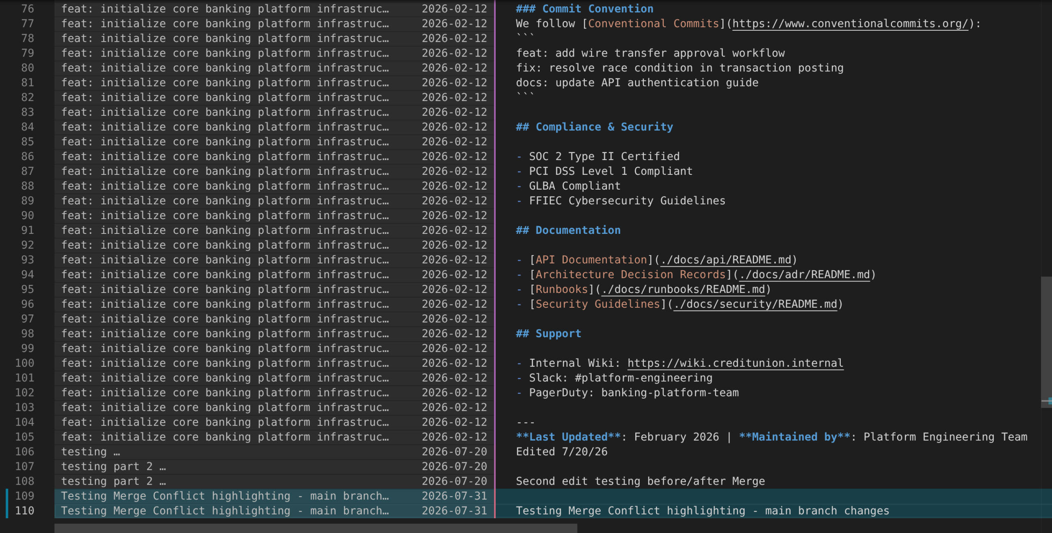
Task: Open the ./docs/runbooks/README.md link
Action: click(x=683, y=290)
